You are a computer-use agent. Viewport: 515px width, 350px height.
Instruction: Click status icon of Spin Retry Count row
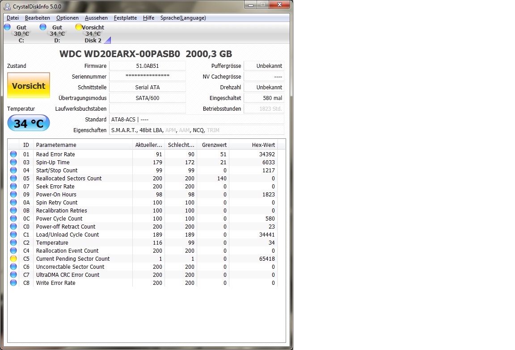13,202
